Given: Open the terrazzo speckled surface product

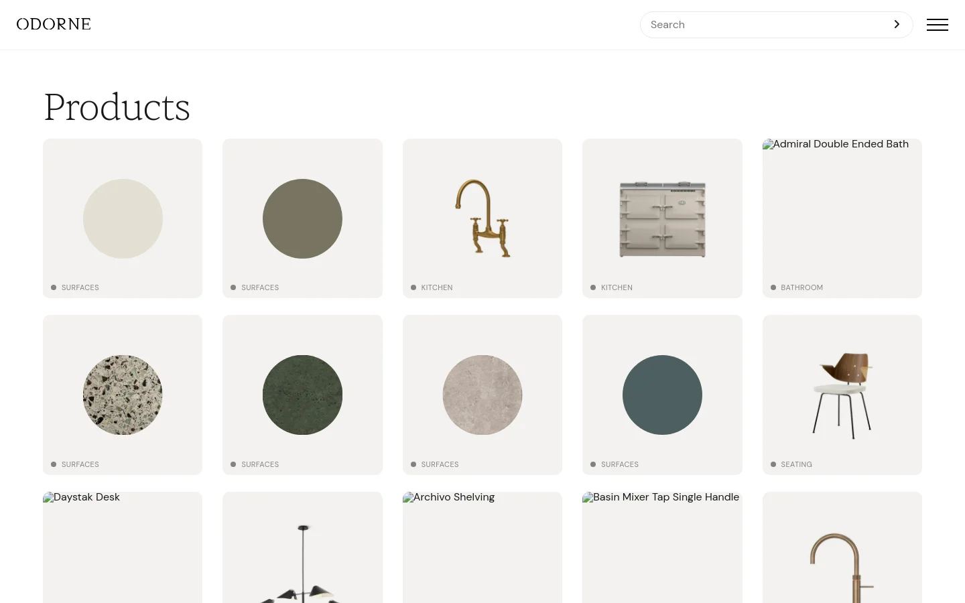Looking at the screenshot, I should coord(123,395).
